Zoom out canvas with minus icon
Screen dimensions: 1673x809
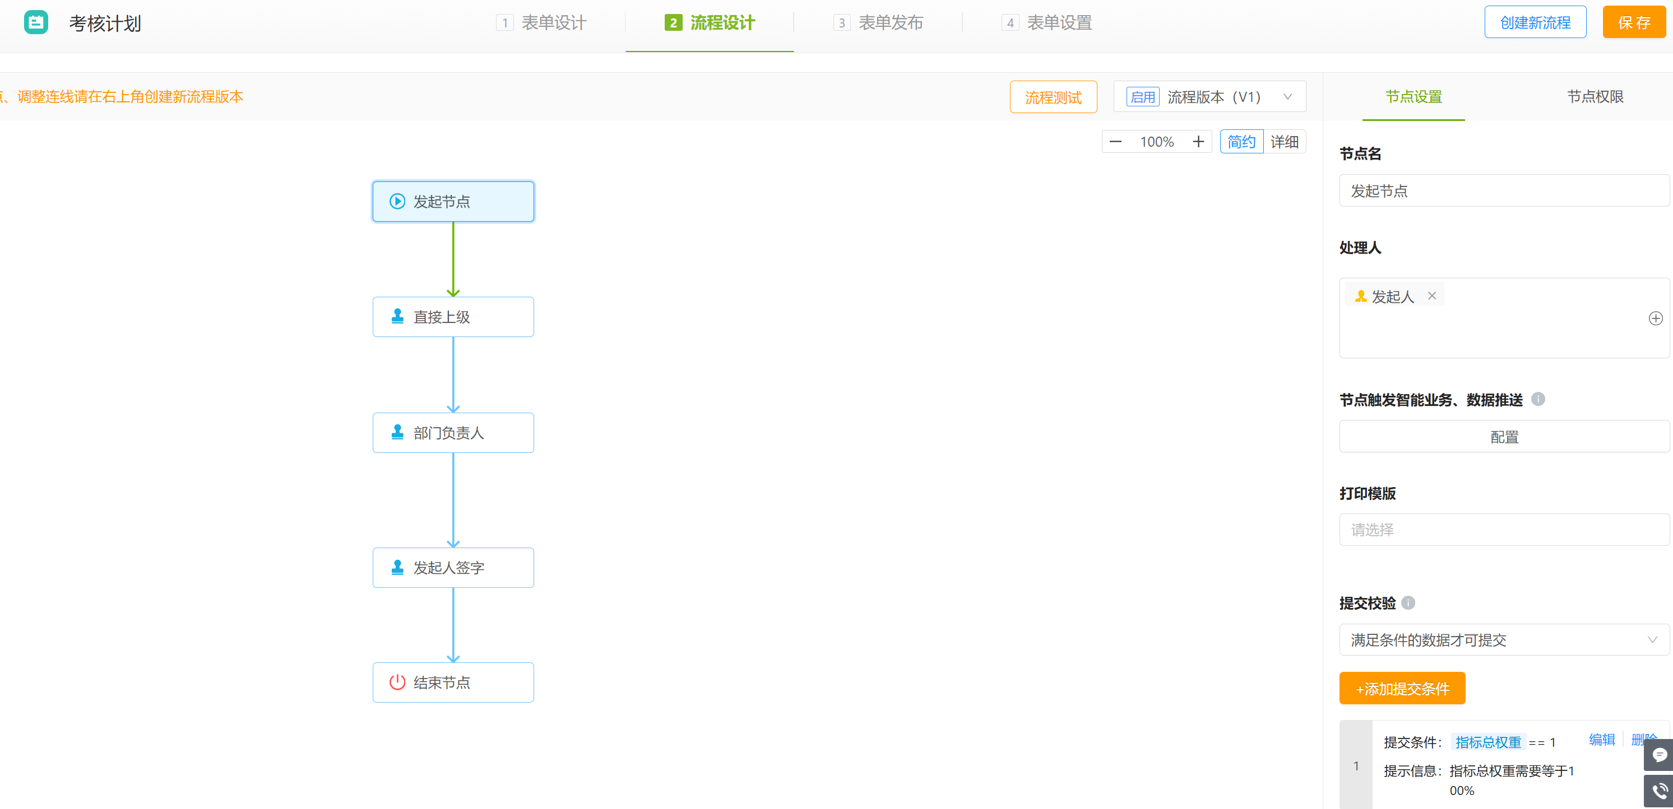tap(1115, 142)
